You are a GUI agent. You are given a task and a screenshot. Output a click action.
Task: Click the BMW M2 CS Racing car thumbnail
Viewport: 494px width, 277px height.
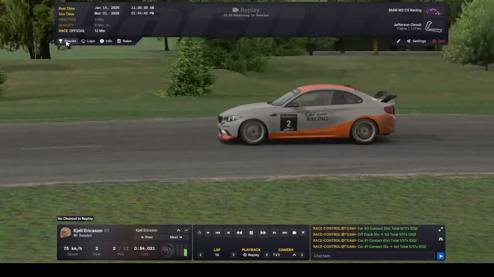click(x=433, y=12)
